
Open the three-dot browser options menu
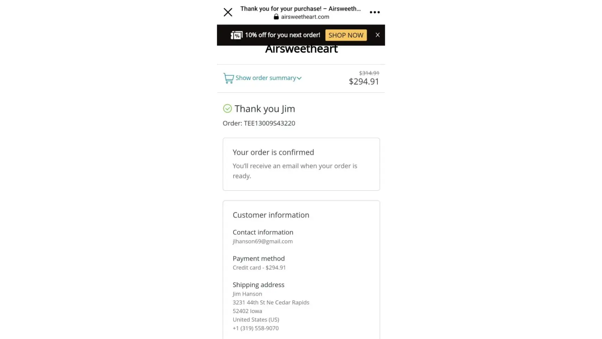coord(374,12)
